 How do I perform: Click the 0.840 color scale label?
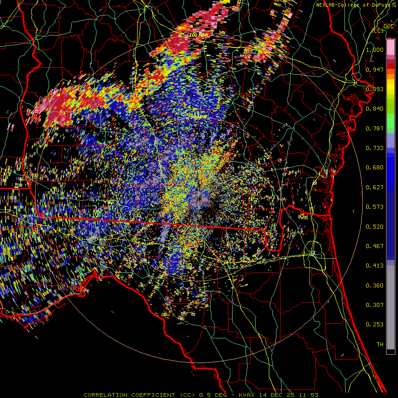[375, 109]
